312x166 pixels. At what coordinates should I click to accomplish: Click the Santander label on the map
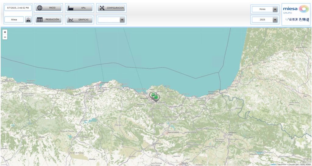pyautogui.click(x=104, y=82)
